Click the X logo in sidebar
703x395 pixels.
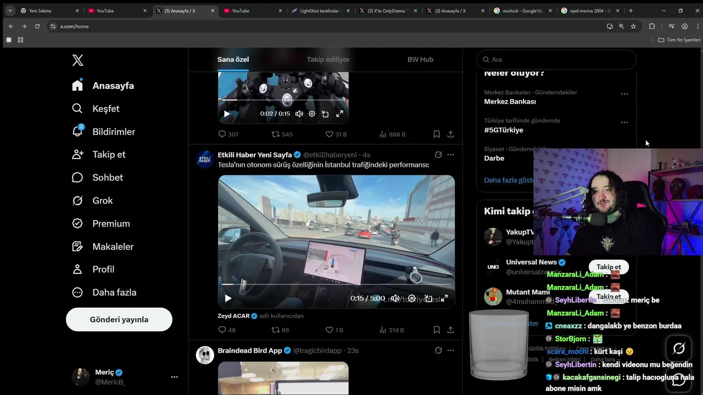coord(77,60)
